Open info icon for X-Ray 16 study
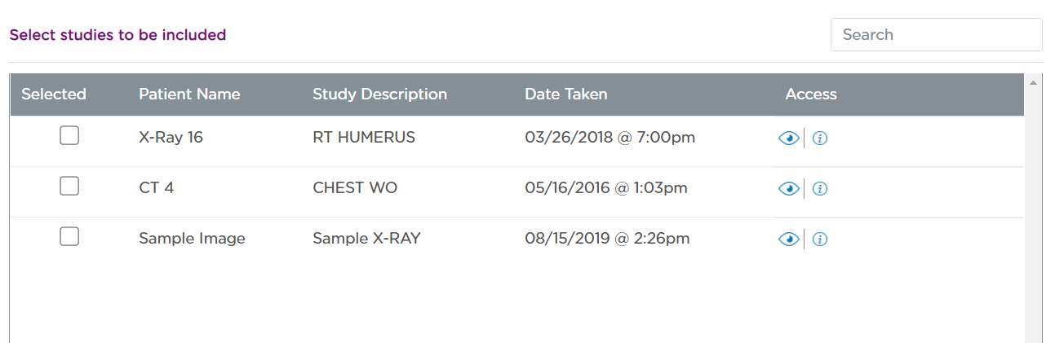 tap(821, 139)
